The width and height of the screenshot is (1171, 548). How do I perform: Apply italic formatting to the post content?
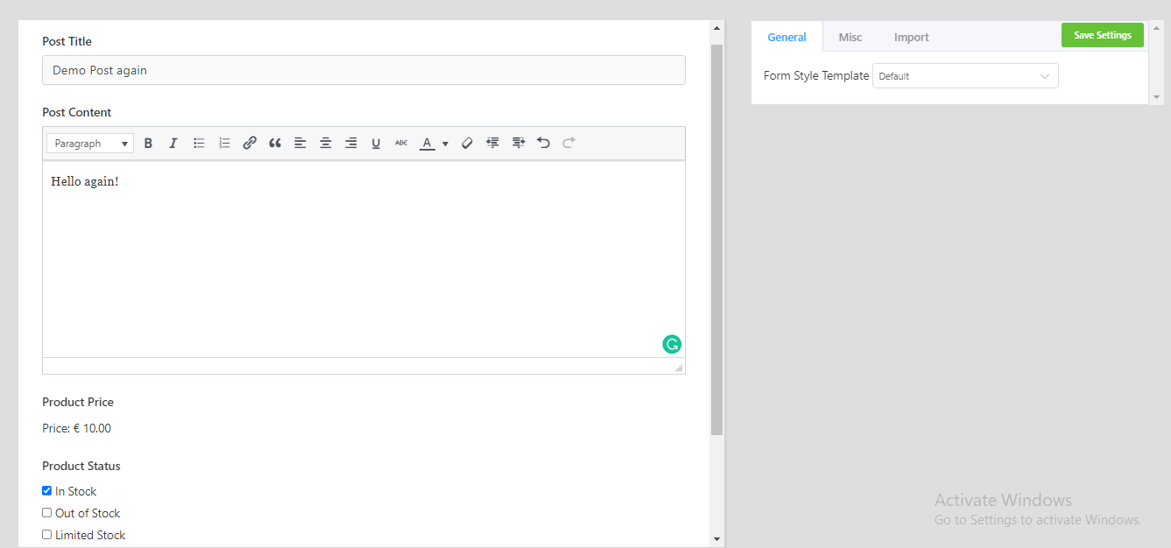click(x=173, y=144)
